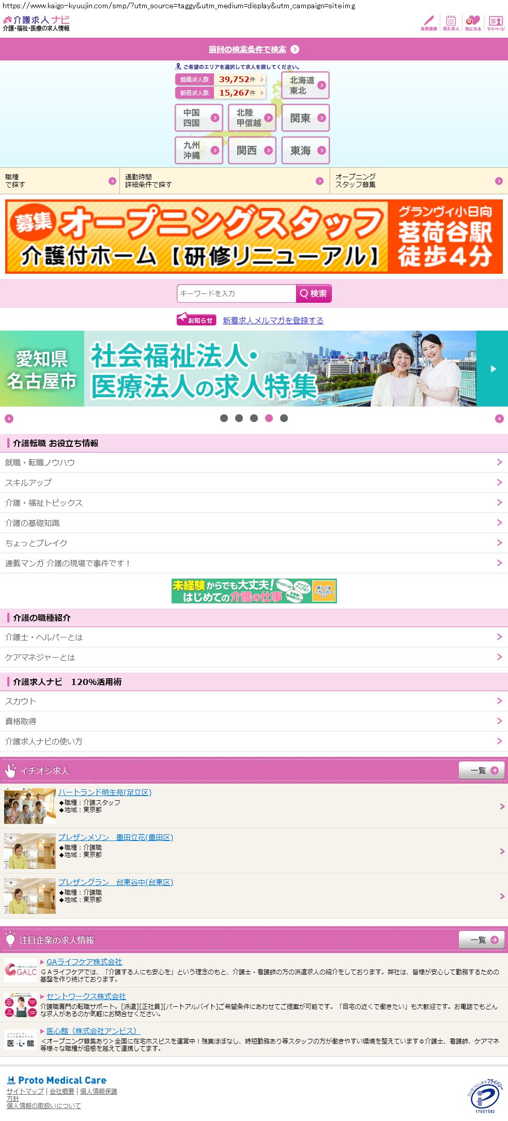Image resolution: width=508 pixels, height=1121 pixels.
Task: Click 一覧 button in イチオシ求人 header
Action: [482, 770]
